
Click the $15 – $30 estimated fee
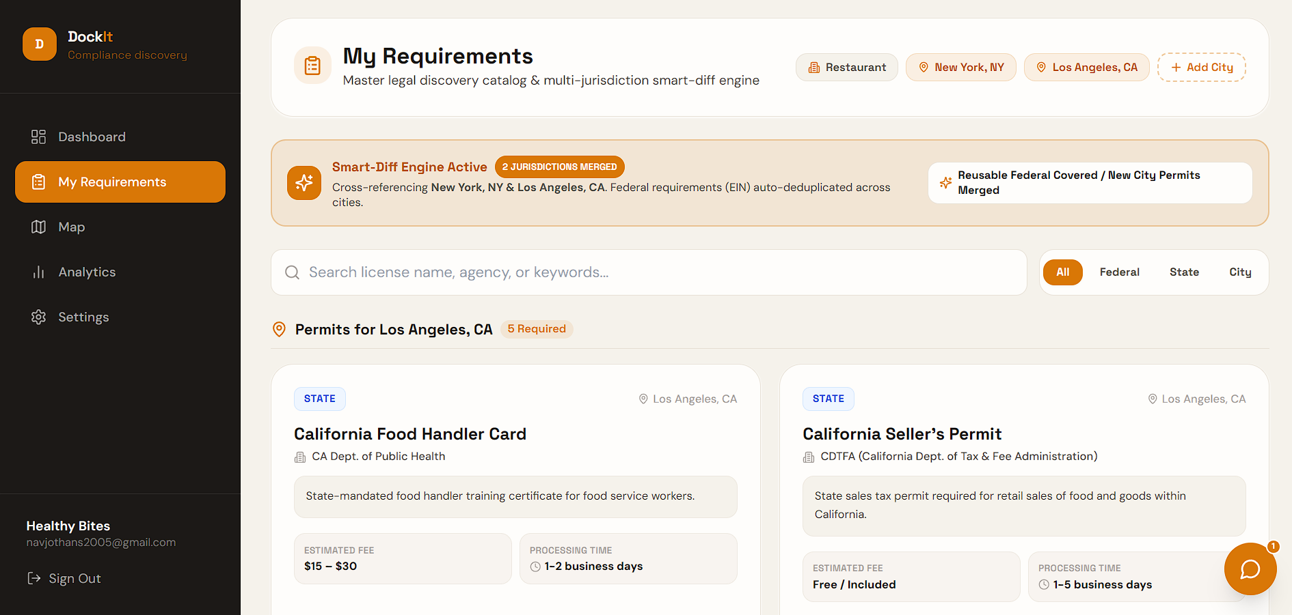point(331,566)
